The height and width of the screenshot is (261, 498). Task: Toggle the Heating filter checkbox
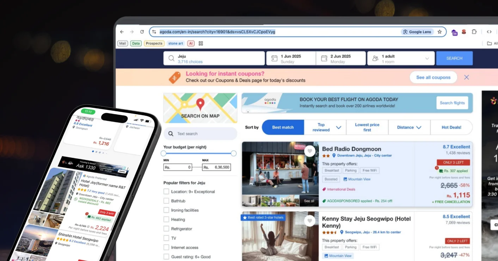click(166, 219)
